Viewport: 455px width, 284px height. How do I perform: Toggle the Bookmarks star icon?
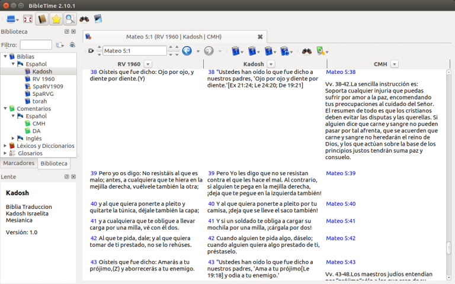pos(56,20)
